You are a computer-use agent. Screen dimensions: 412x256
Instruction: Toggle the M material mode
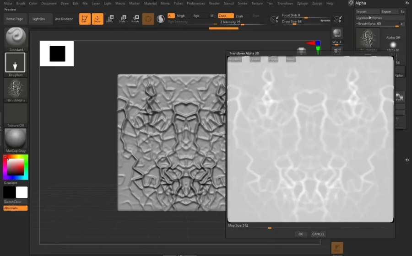(212, 16)
